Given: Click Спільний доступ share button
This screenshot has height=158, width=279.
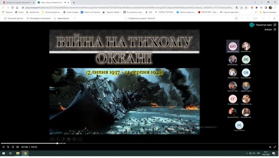Looking at the screenshot, I should (14, 18).
